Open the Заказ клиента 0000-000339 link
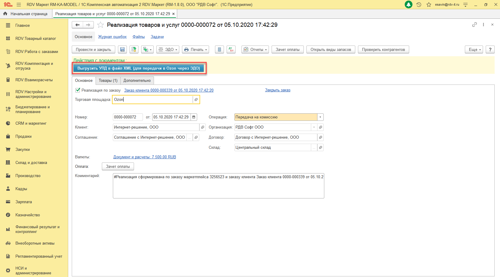This screenshot has width=500, height=277. pyautogui.click(x=169, y=90)
